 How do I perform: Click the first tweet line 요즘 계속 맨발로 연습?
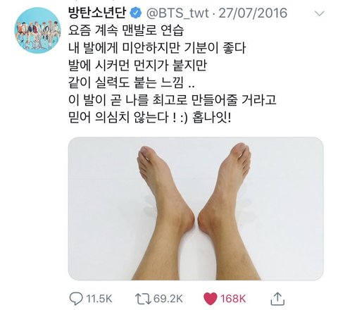[x=126, y=30]
